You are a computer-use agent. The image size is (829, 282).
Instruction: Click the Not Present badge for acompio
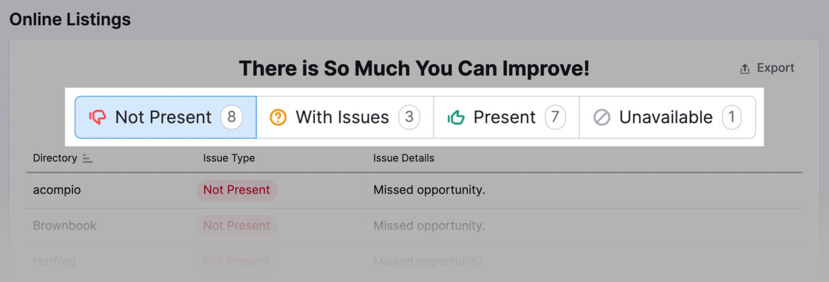(x=236, y=190)
